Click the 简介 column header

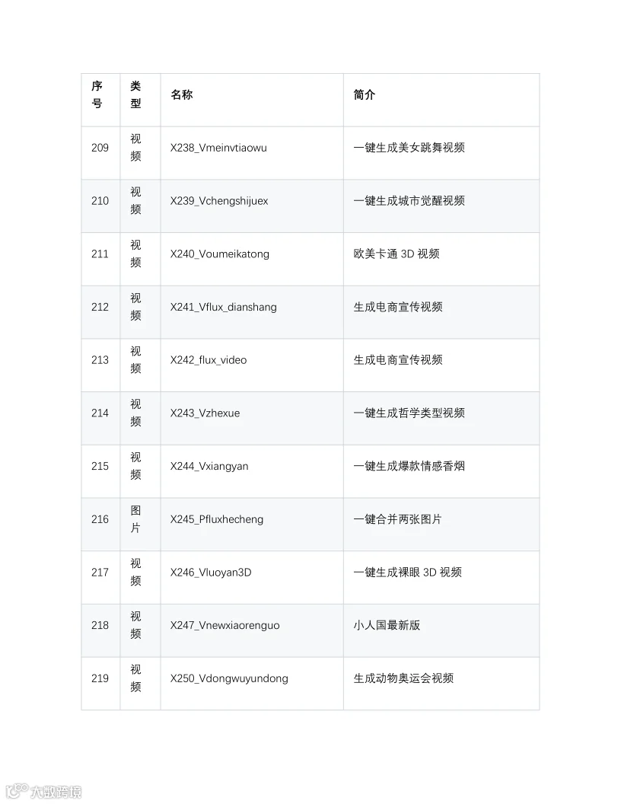click(x=365, y=95)
